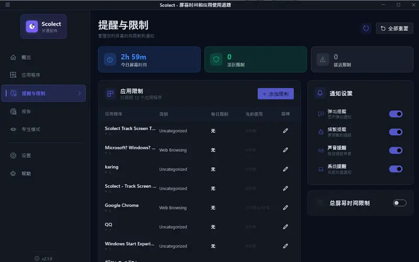
Task: Select the Google Chrome app name
Action: click(x=122, y=205)
